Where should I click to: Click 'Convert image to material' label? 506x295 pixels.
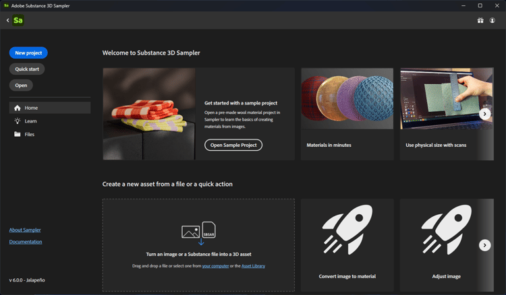[347, 276]
